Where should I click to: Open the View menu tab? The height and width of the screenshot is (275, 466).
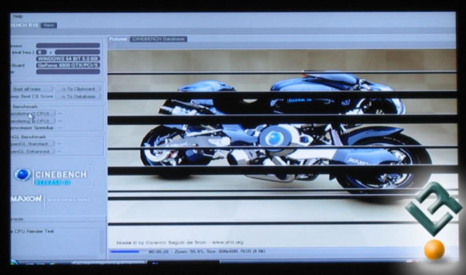pos(48,25)
